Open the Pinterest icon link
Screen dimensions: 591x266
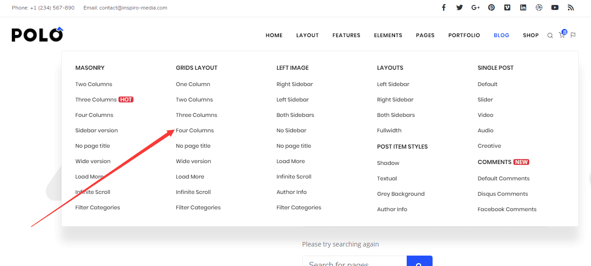[491, 8]
